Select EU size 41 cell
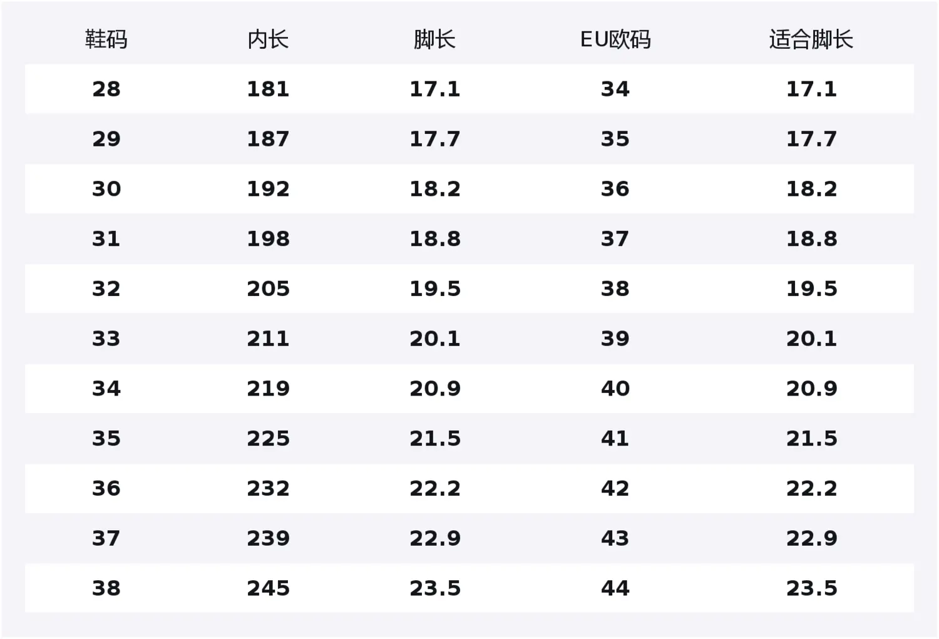The image size is (939, 639). click(x=615, y=439)
